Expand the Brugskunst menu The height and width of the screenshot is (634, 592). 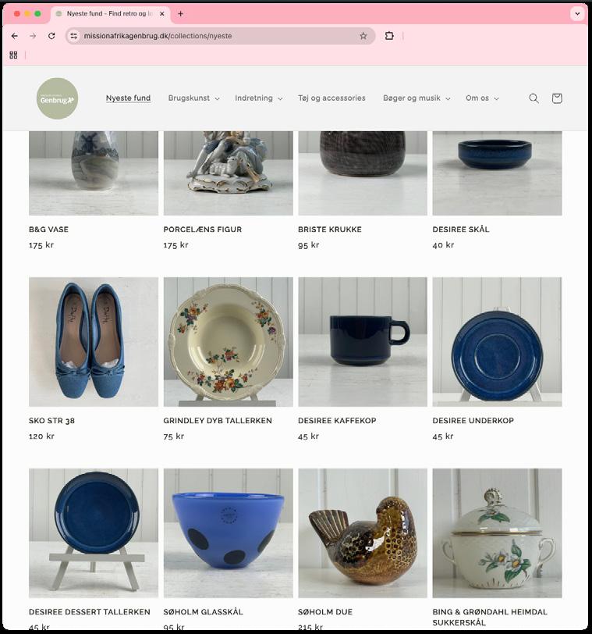193,98
